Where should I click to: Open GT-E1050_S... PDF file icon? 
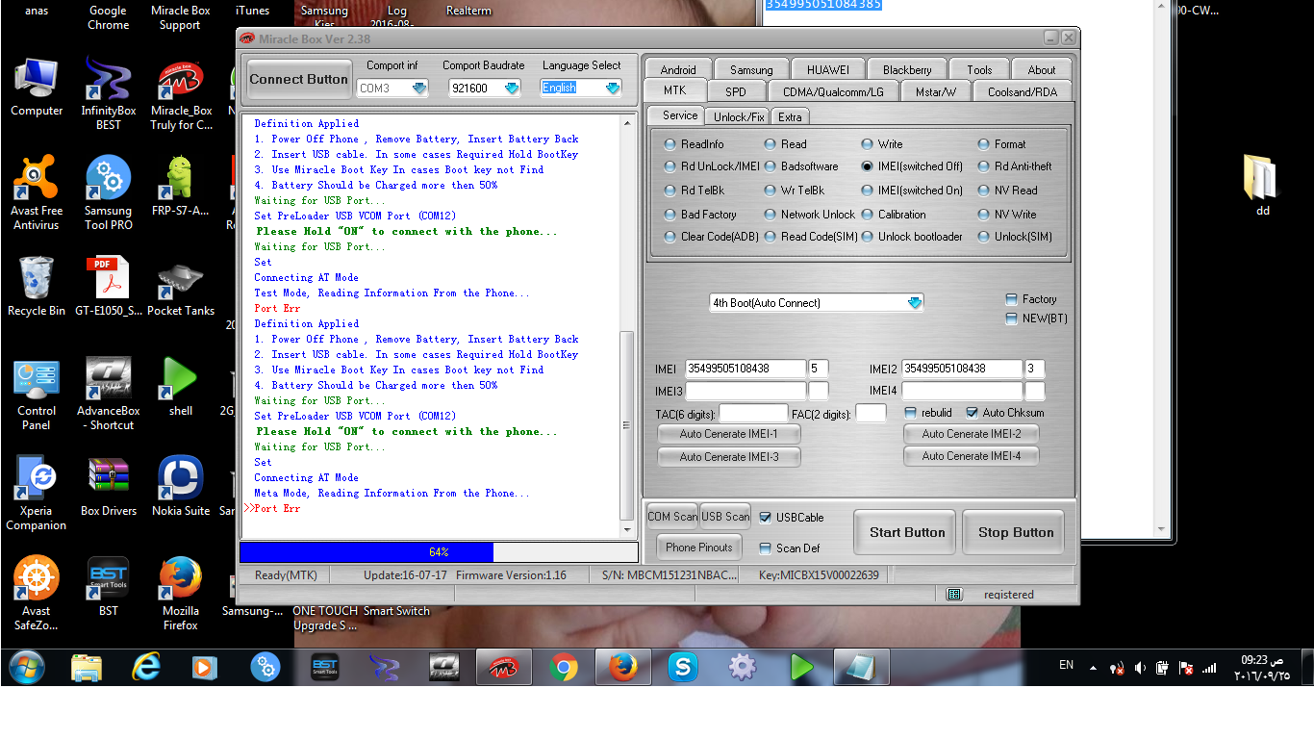[x=108, y=287]
